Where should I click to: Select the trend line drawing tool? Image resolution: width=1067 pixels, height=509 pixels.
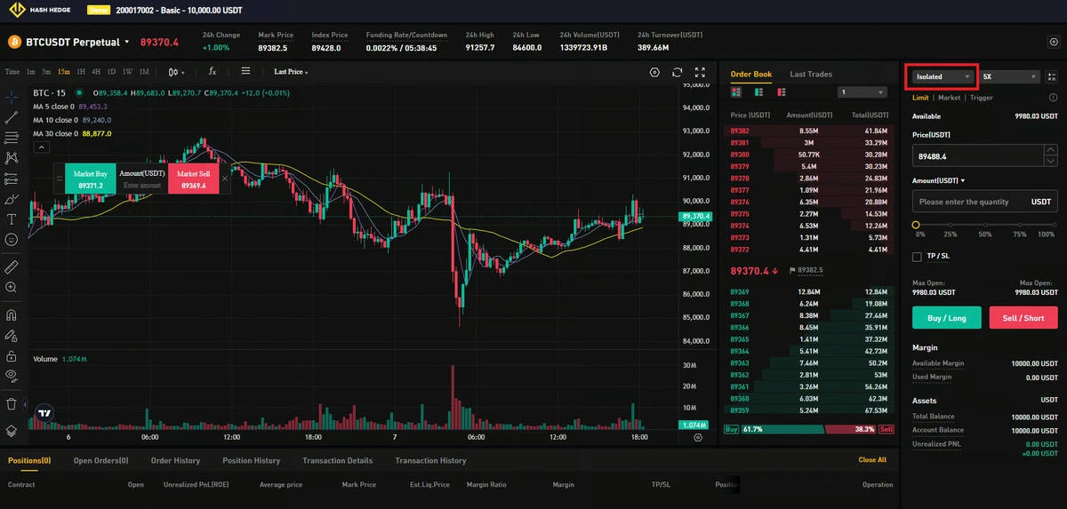tap(12, 116)
